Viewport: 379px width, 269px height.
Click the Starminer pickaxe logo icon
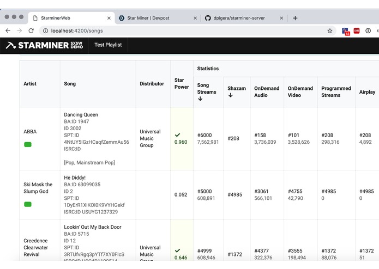10,45
